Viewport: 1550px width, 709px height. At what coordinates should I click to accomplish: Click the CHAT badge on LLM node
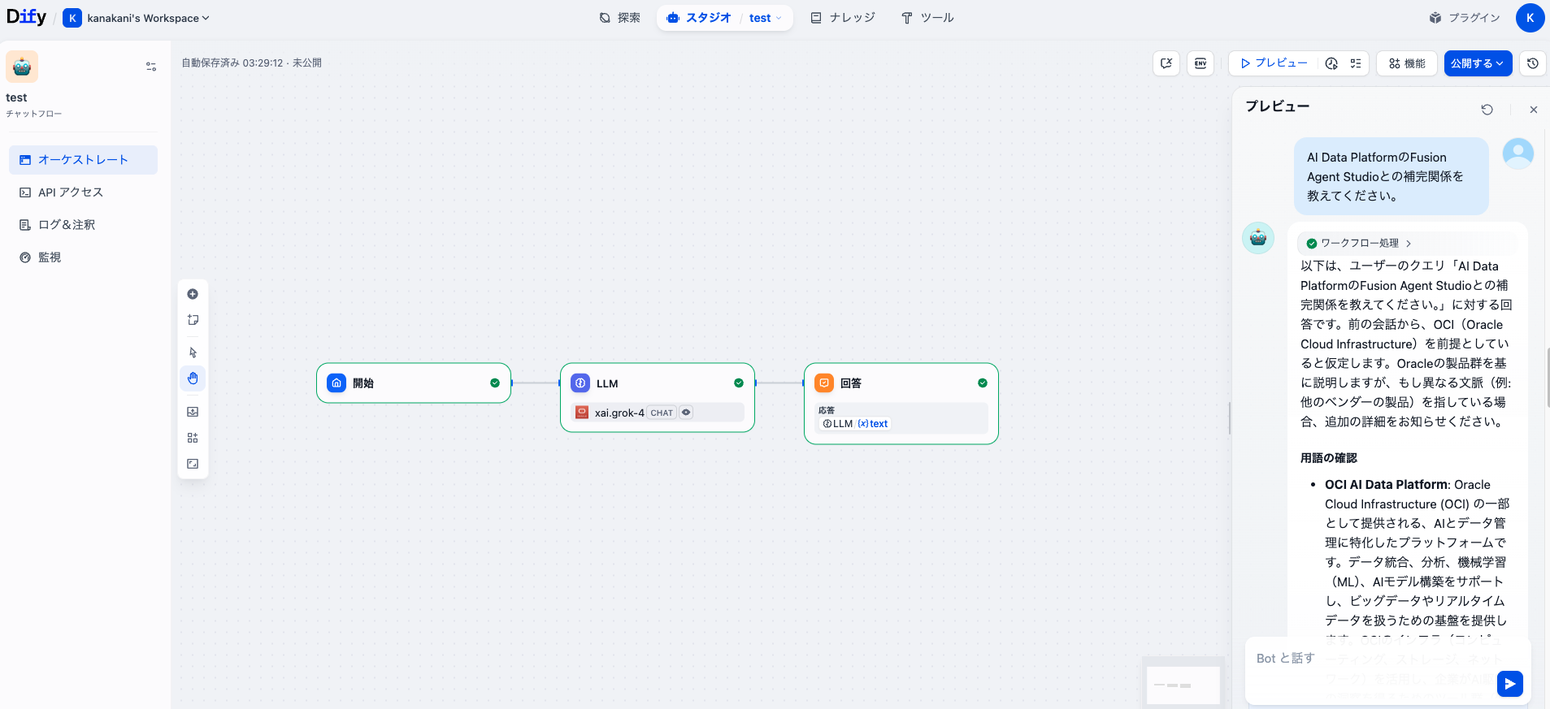pyautogui.click(x=662, y=413)
